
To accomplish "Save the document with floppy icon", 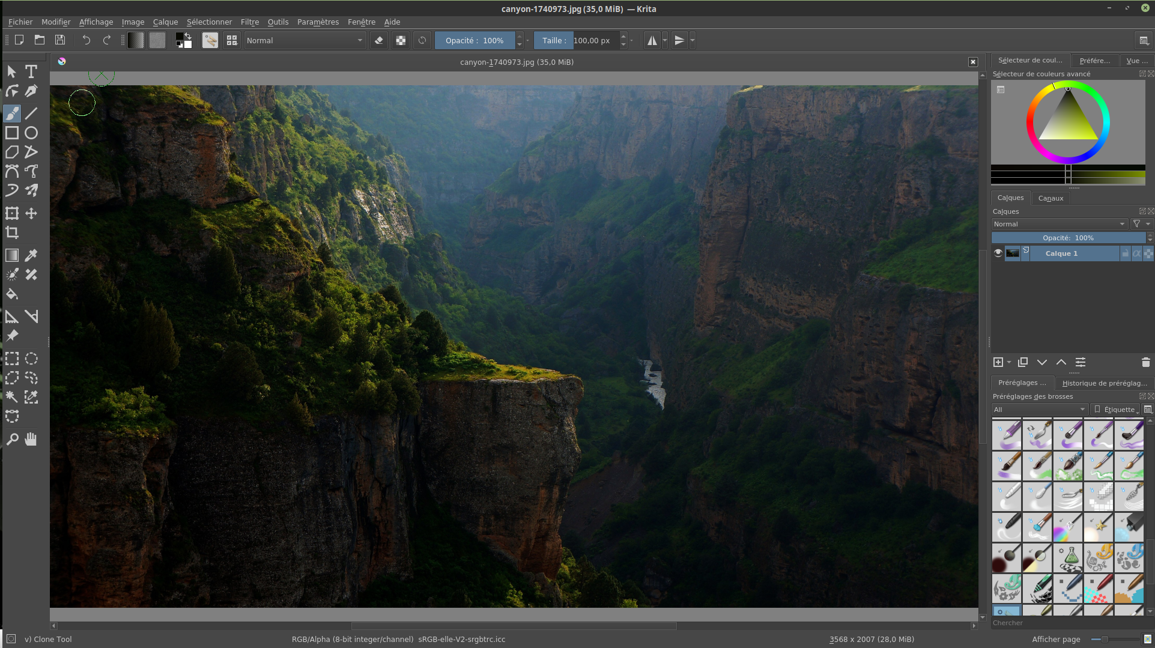I will click(60, 40).
